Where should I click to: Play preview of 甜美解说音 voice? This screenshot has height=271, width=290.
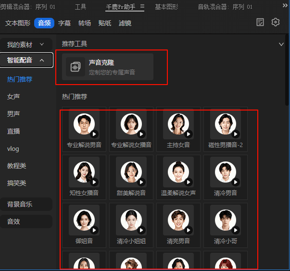[x=141, y=182]
